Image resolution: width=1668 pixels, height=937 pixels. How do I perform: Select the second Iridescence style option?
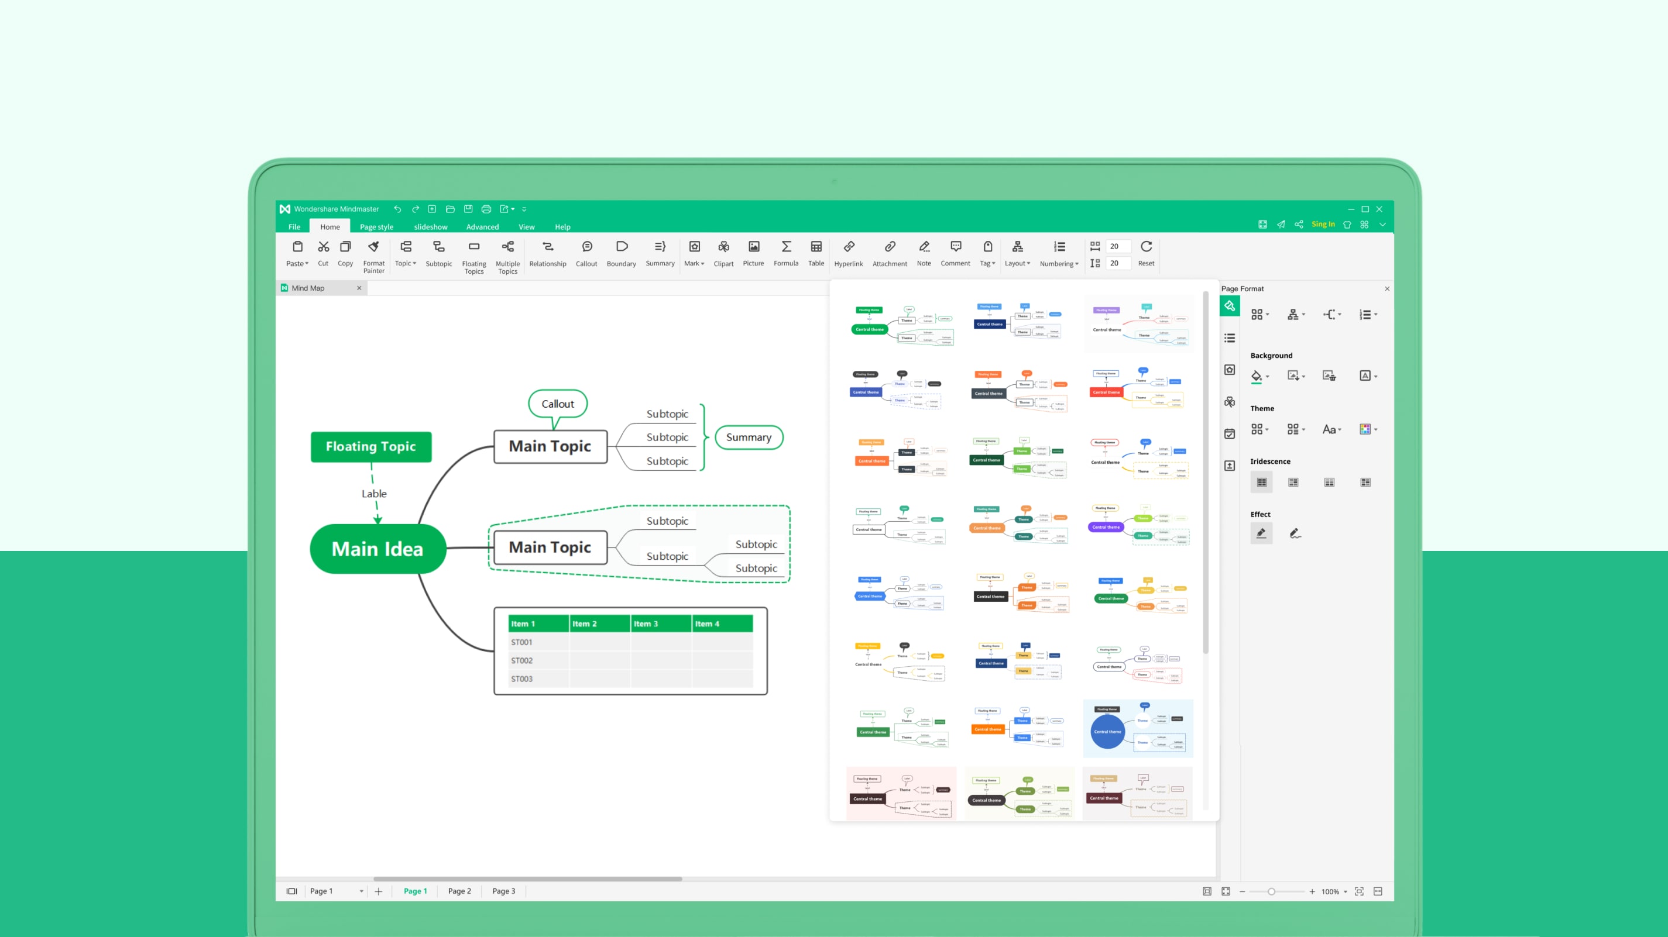pos(1293,482)
